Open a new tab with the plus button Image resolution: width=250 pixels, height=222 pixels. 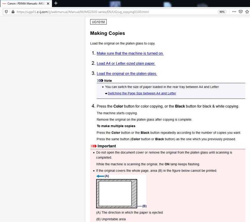pos(56,3)
